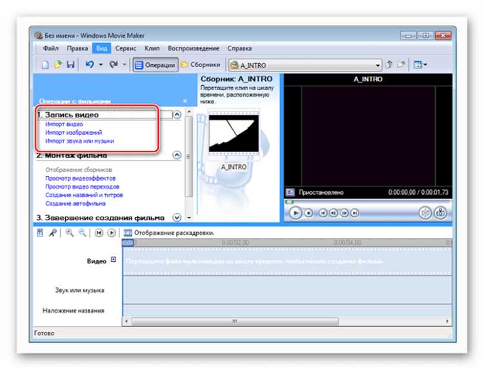This screenshot has height=370, width=484.
Task: Open the A_INTRO collection dropdown
Action: [305, 65]
